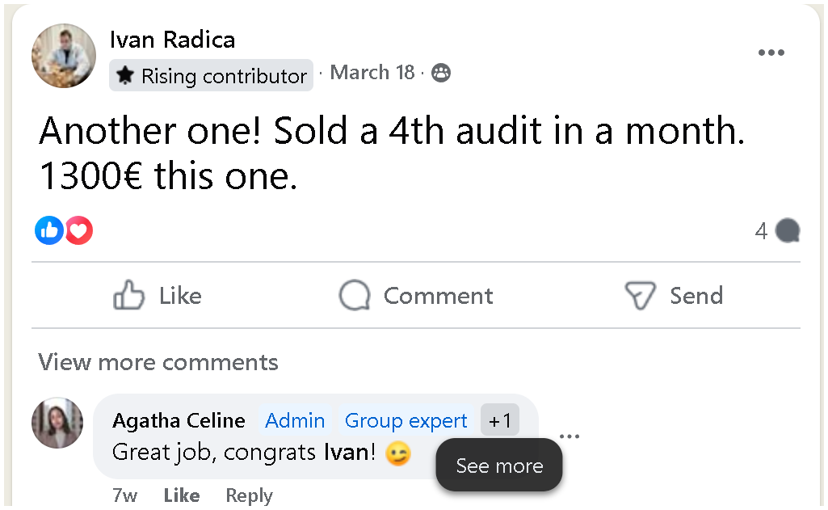Open the three-dot options on Agatha's comment
Viewport: 828px width, 510px height.
point(570,436)
